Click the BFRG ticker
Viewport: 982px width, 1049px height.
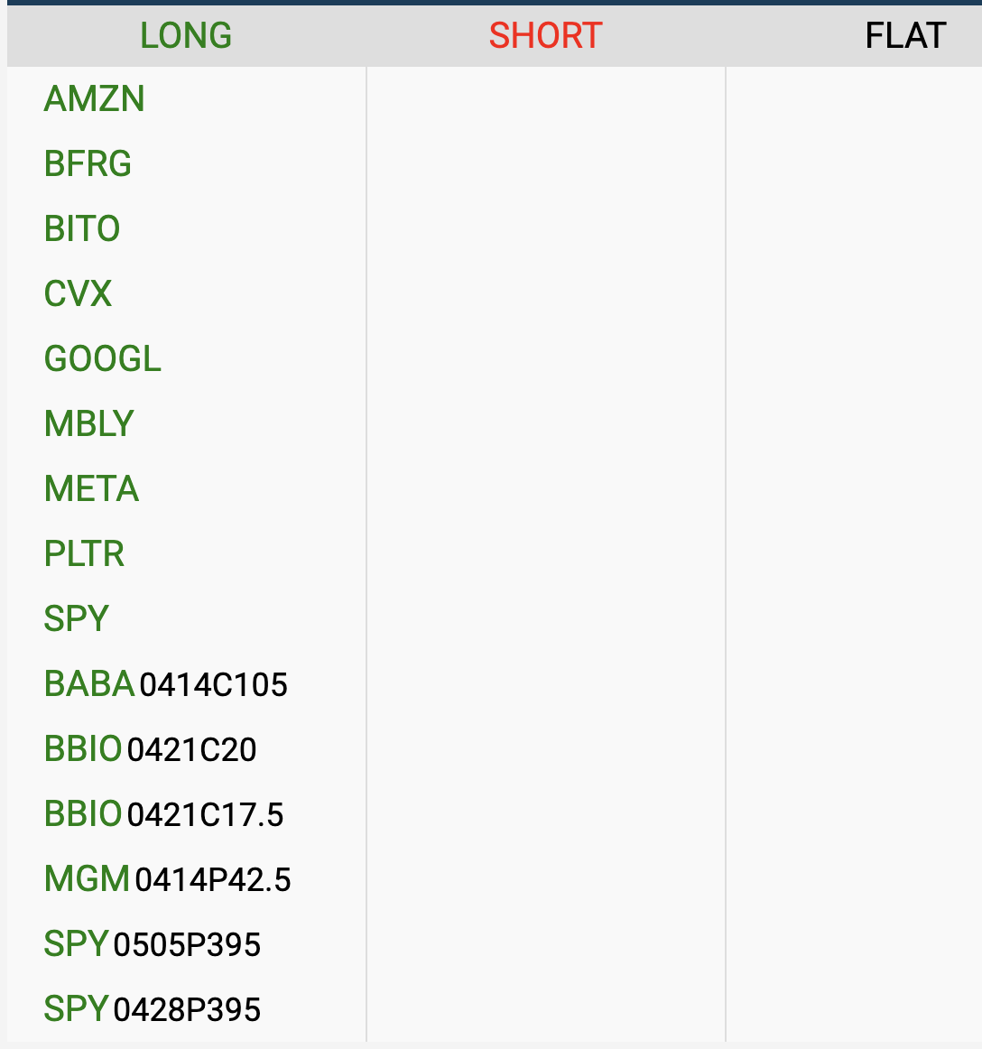point(88,164)
